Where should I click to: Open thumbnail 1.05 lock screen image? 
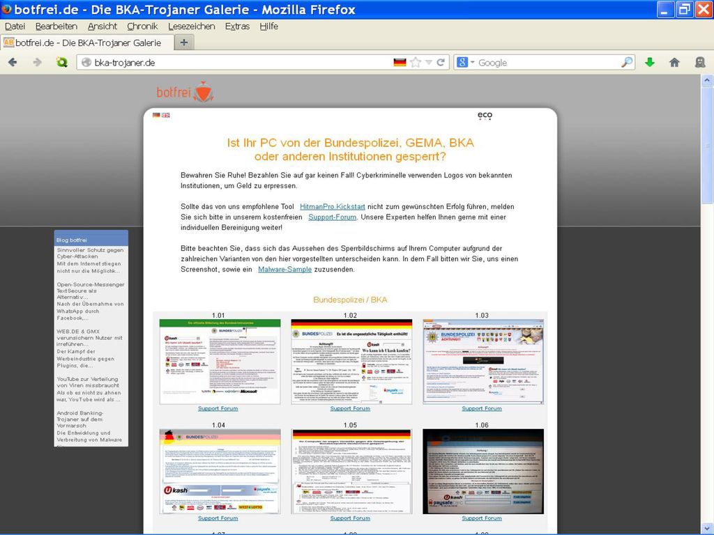pos(351,472)
